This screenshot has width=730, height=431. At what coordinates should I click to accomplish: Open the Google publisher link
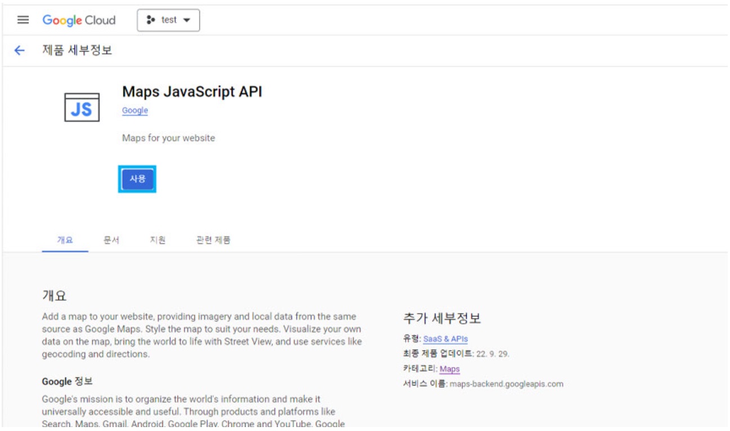(135, 111)
